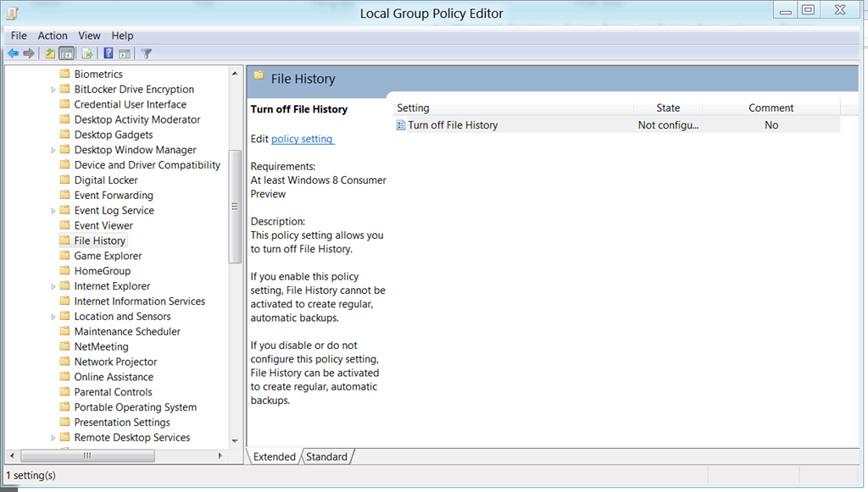Click the Filter funnel icon in toolbar
This screenshot has height=492, width=868.
(x=146, y=53)
